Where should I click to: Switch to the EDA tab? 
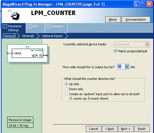pos(35,27)
